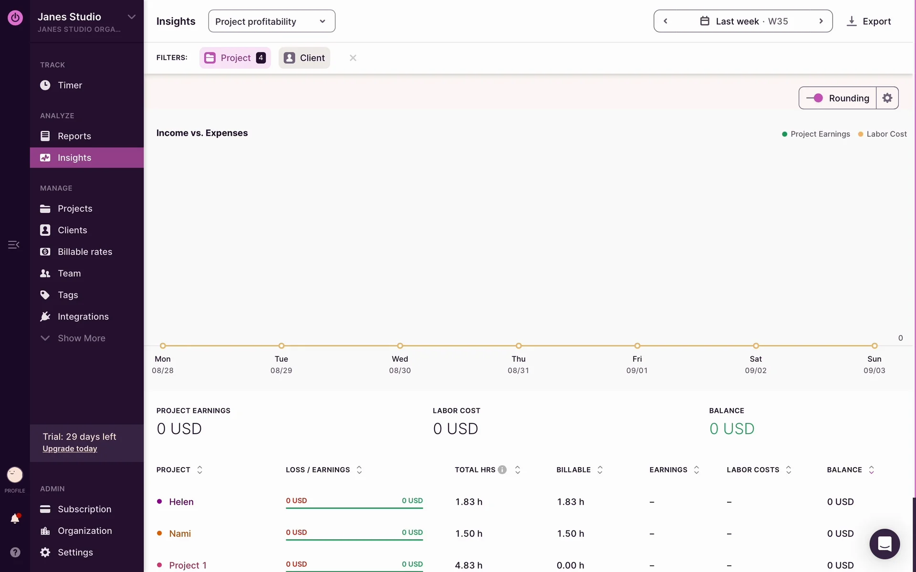Toggle Labor Cost legend series
916x572 pixels.
tap(882, 134)
